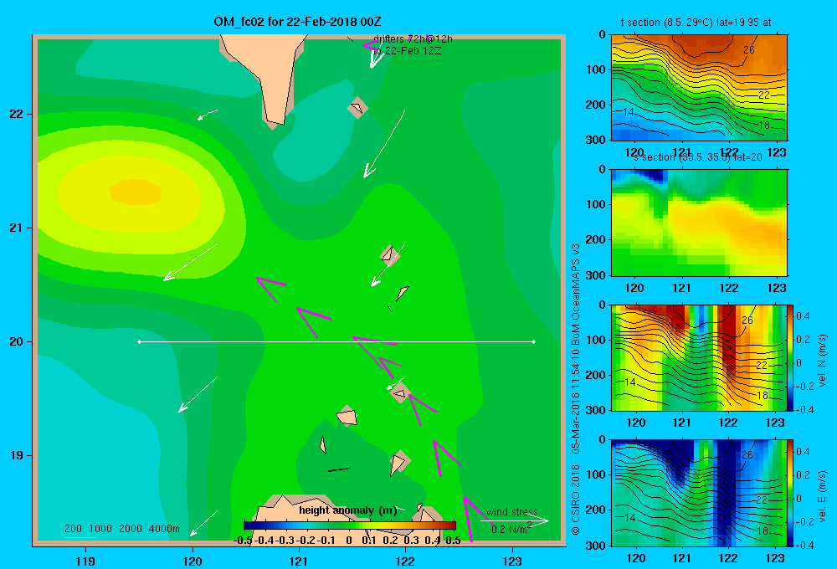
Task: Click longitude label "119" below the main map
Action: click(85, 561)
